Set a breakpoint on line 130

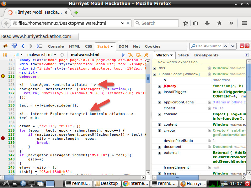click(x=3, y=105)
